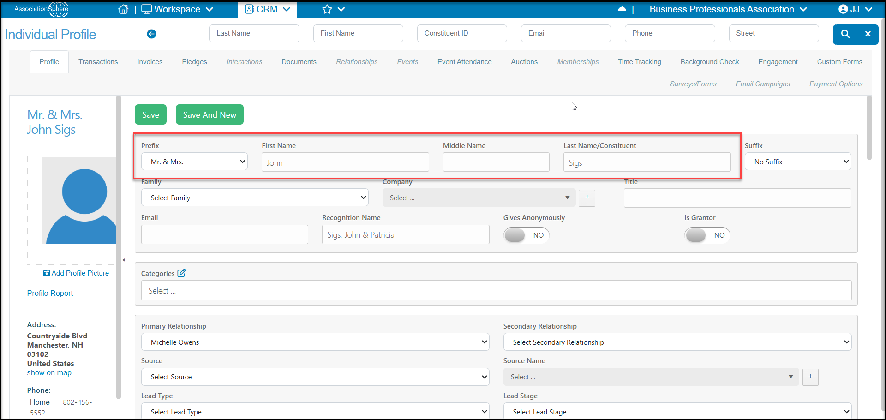Click the Categories Select field
This screenshot has height=420, width=886.
point(496,291)
